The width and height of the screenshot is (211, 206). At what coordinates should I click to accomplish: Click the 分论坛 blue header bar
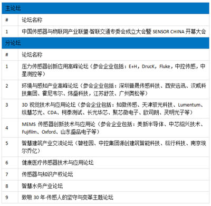click(105, 43)
